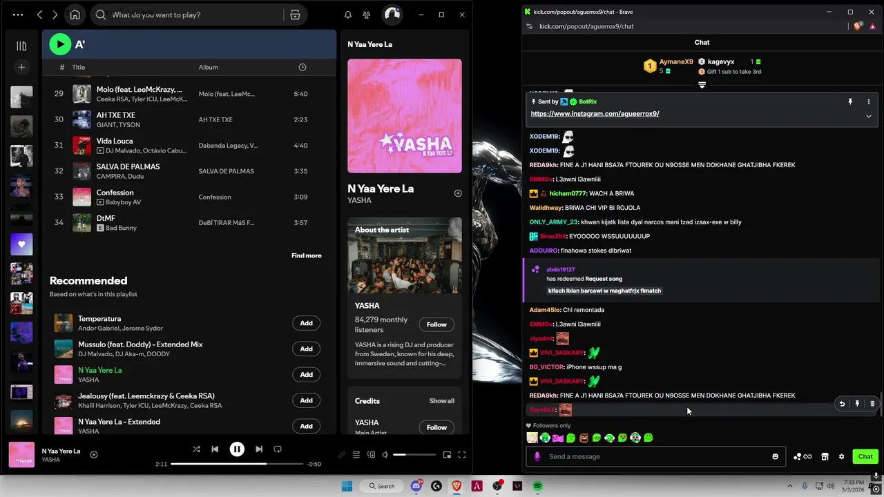Add recommended N Yaa Yere La
The width and height of the screenshot is (884, 497).
point(306,374)
